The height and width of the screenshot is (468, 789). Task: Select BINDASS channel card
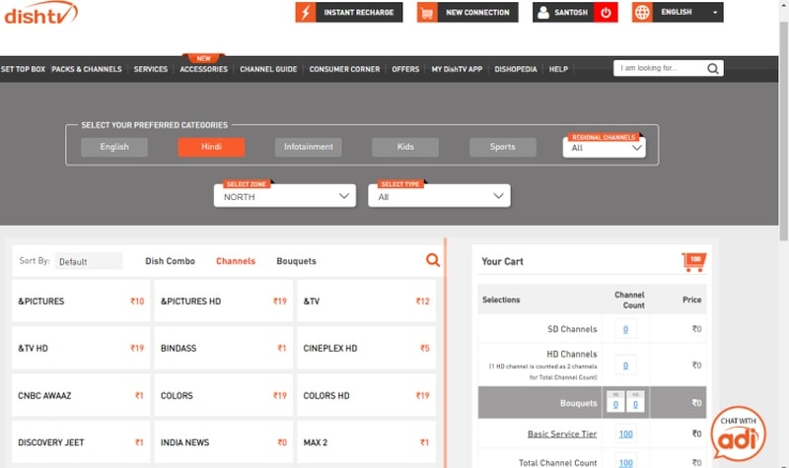tap(224, 348)
